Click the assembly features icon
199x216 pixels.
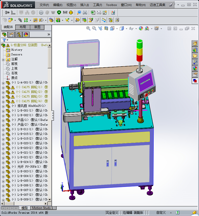(58, 20)
